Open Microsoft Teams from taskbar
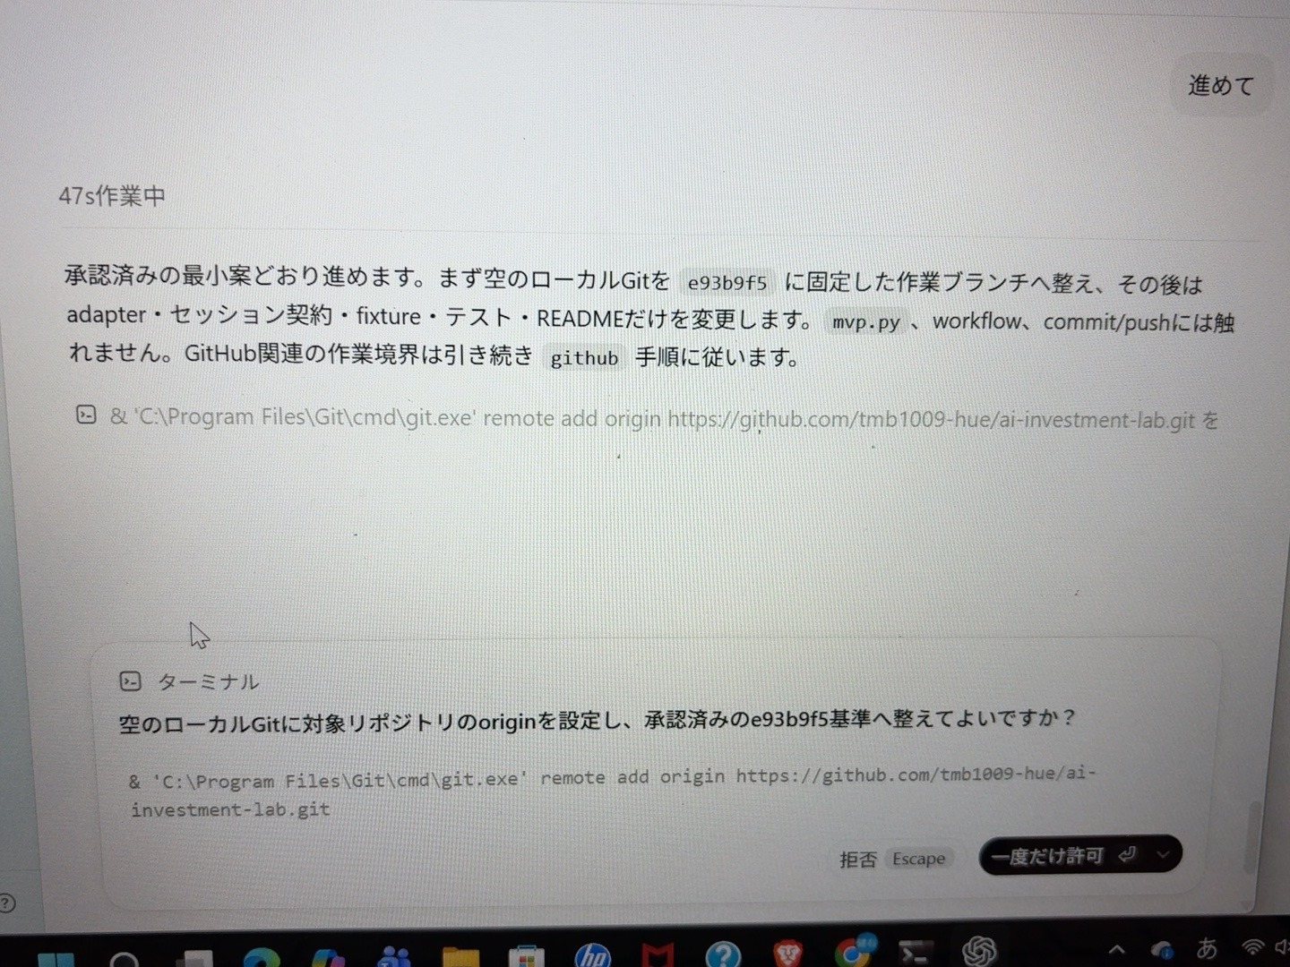 394,957
